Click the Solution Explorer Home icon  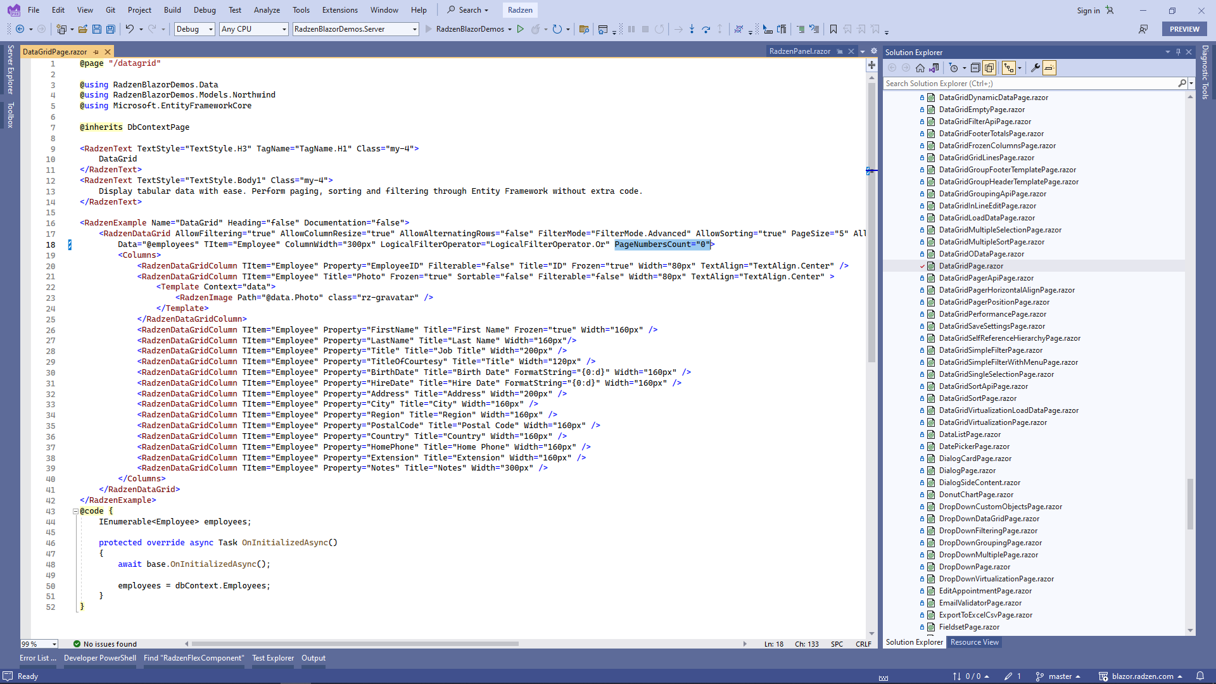click(x=920, y=68)
